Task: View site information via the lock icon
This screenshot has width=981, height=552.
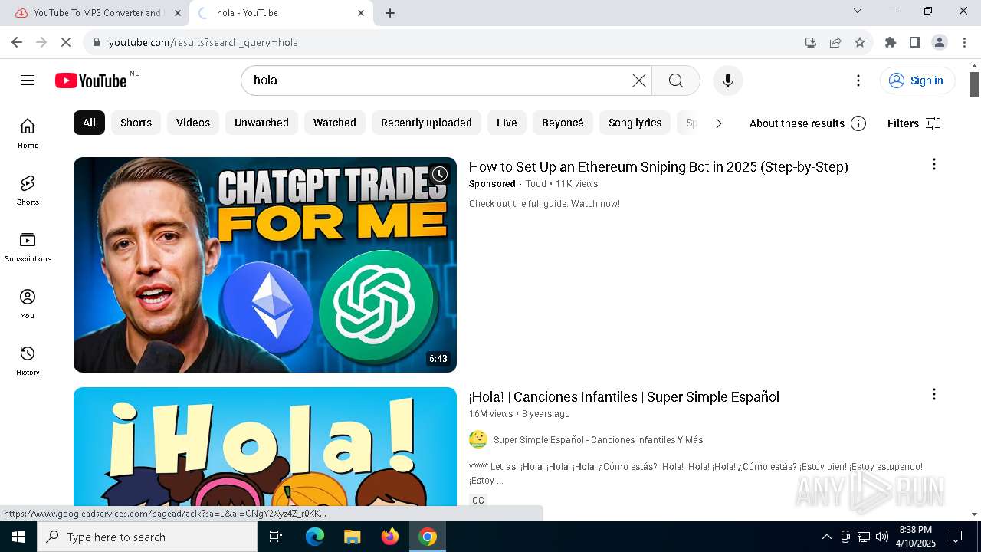Action: coord(96,42)
